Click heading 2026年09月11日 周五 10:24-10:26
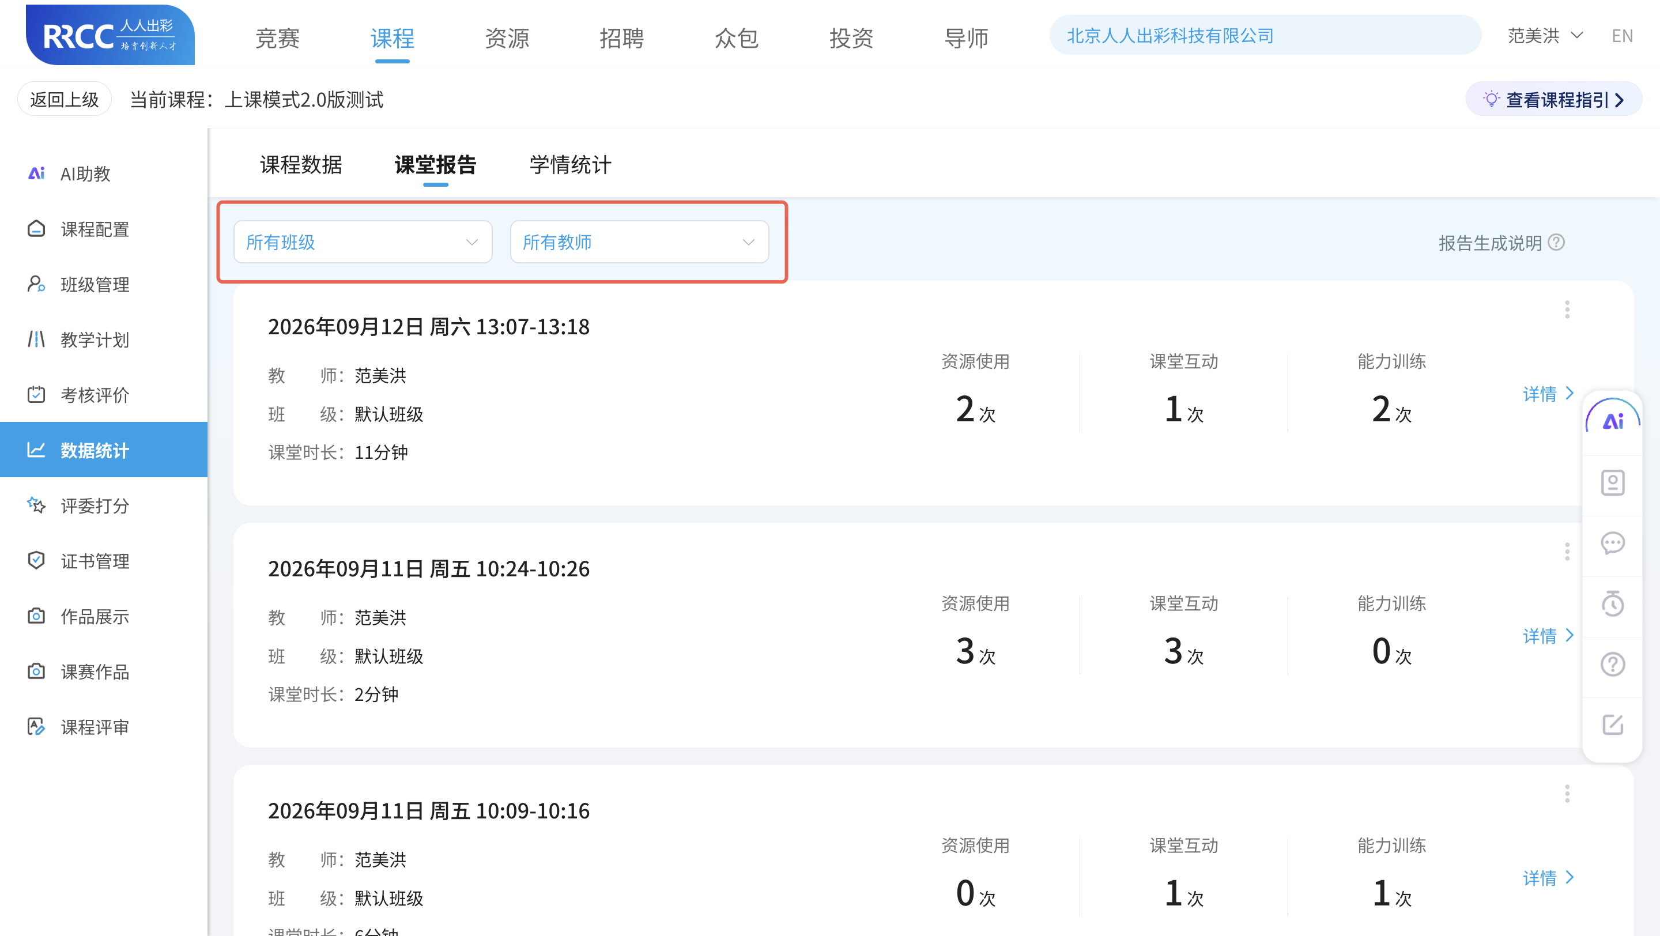Screen dimensions: 1660x936 click(x=428, y=568)
